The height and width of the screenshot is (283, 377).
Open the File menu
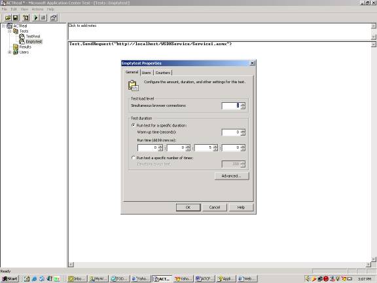[5, 9]
